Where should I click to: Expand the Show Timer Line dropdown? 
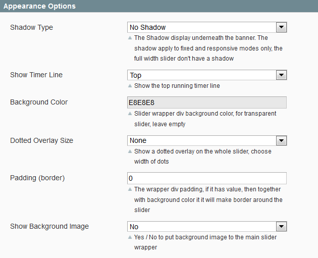point(206,75)
